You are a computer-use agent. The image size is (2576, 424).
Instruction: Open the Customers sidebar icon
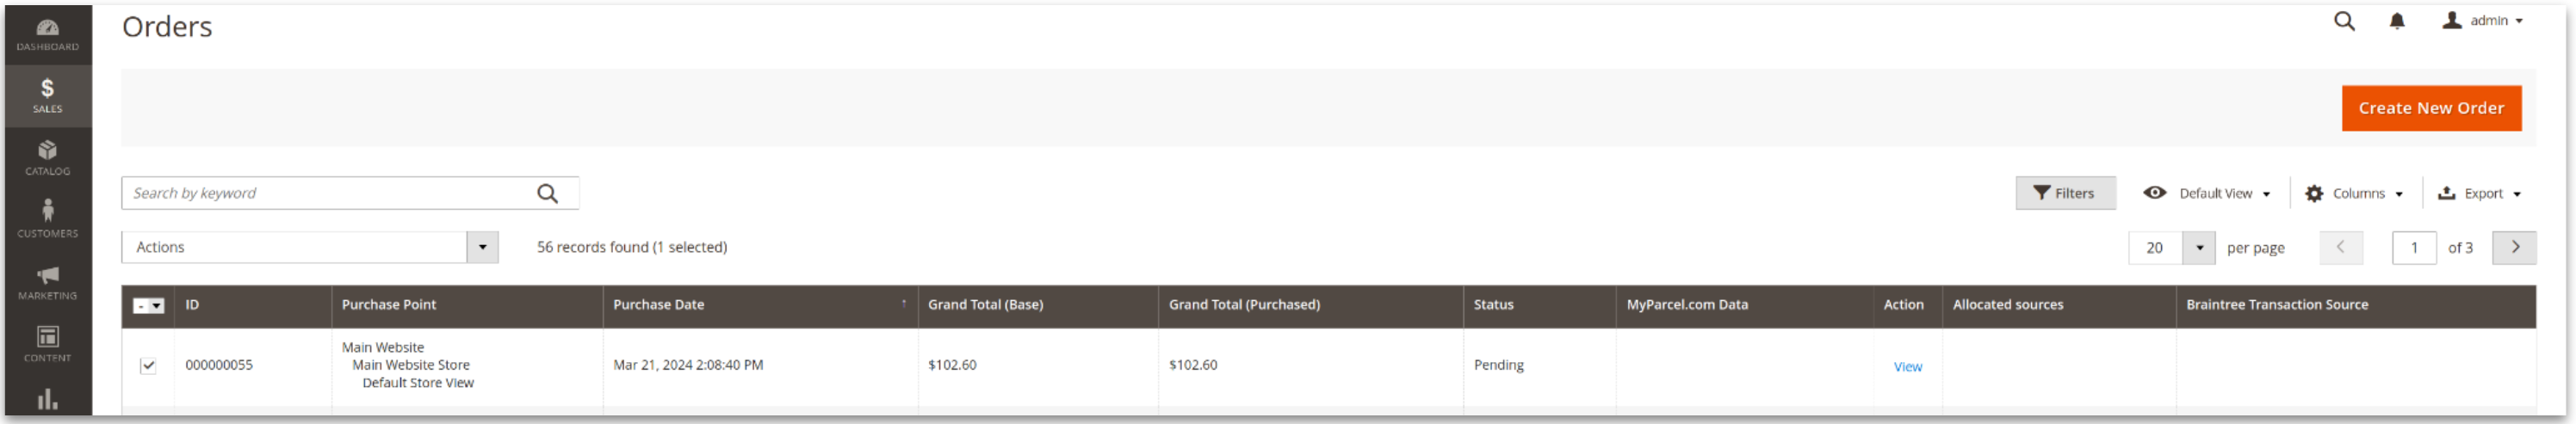point(47,219)
